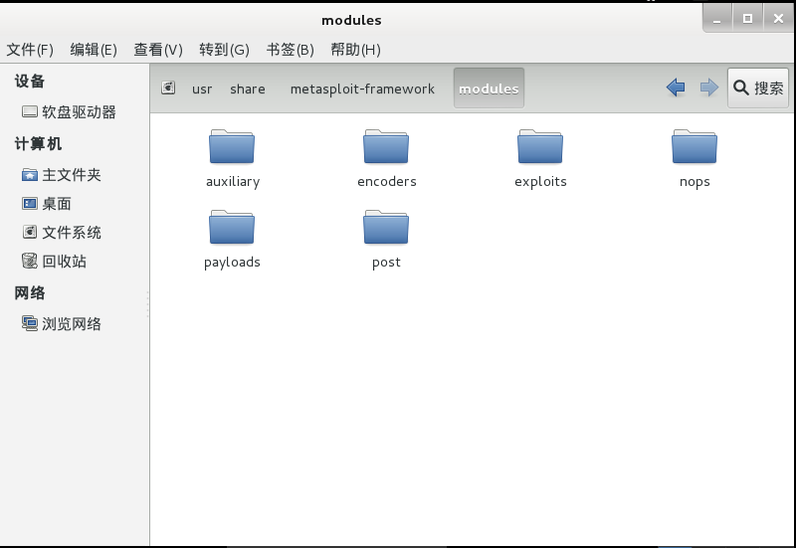Screen dimensions: 796x548
Task: Click the auxiliary folder name label
Action: [x=233, y=182]
